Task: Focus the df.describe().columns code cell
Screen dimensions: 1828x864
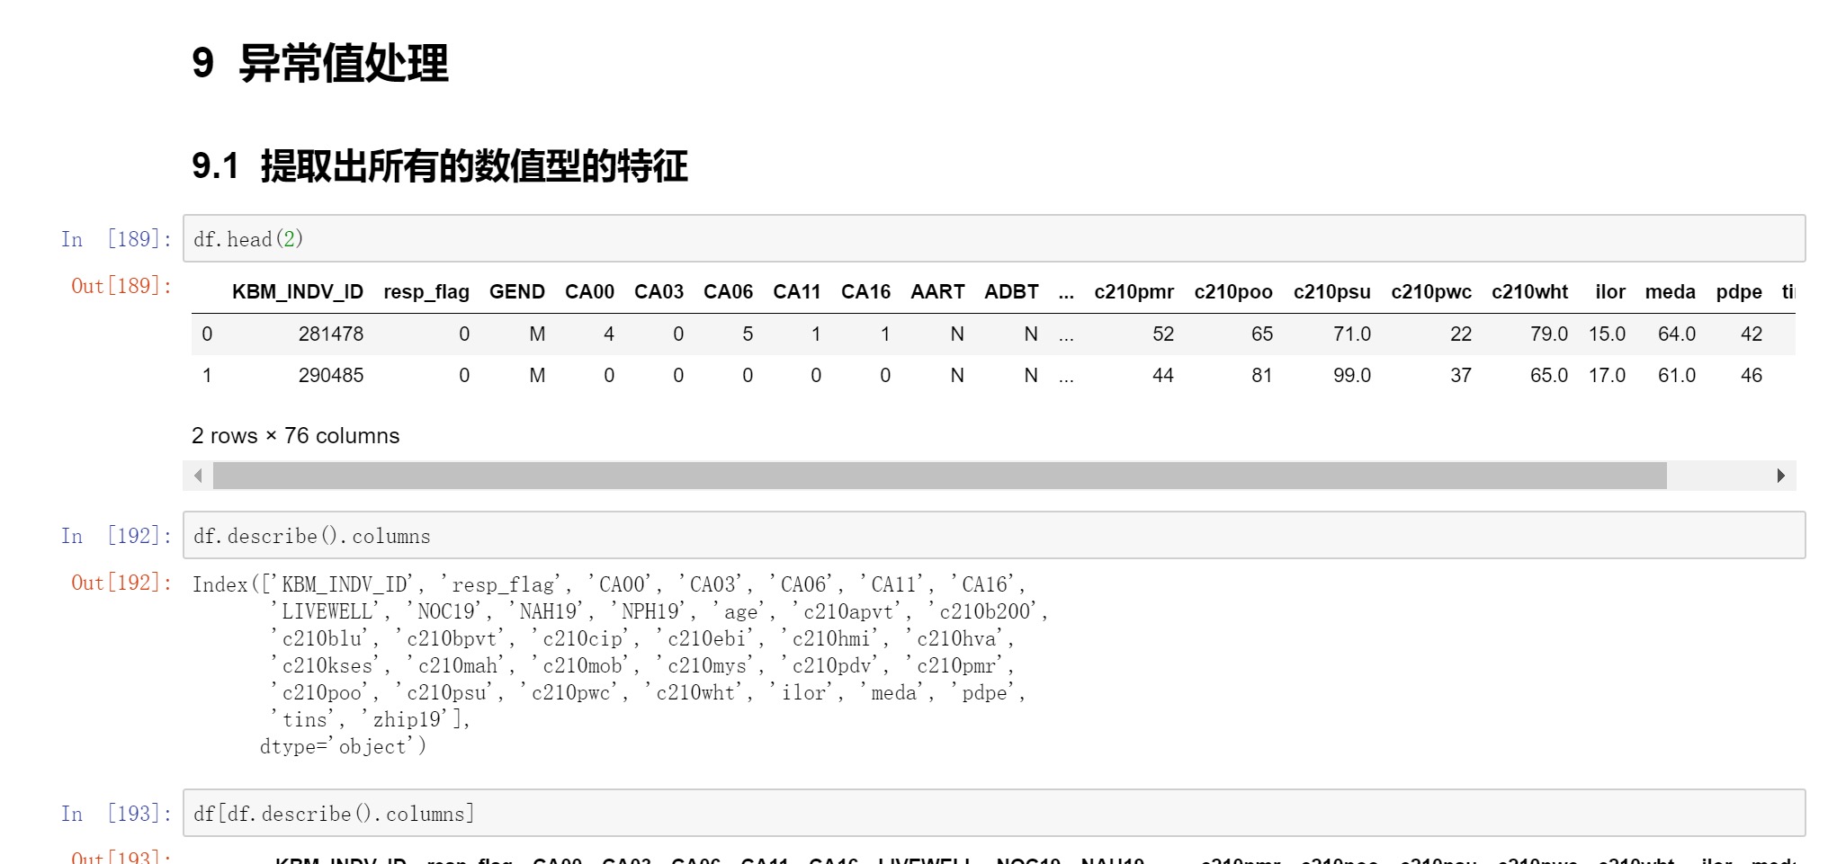Action: tap(994, 536)
